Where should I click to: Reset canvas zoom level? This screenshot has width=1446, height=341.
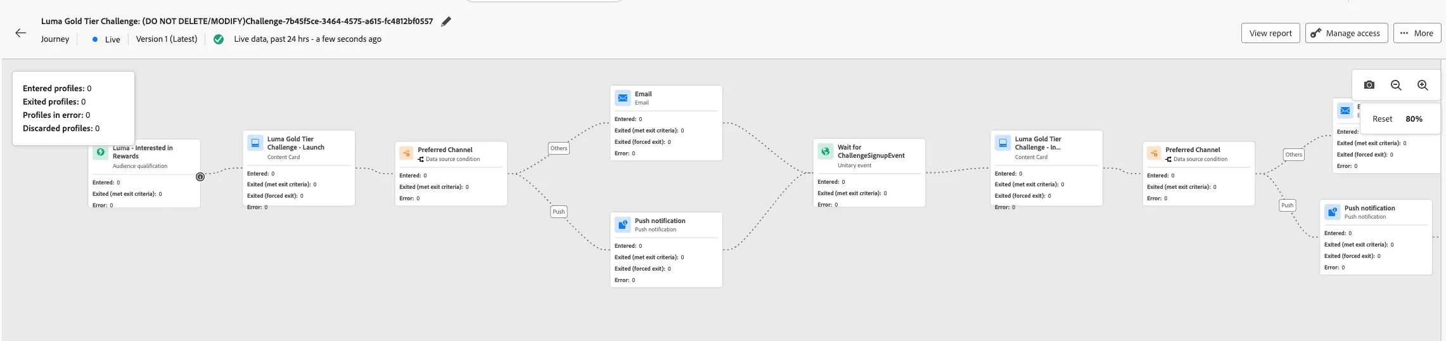coord(1382,119)
